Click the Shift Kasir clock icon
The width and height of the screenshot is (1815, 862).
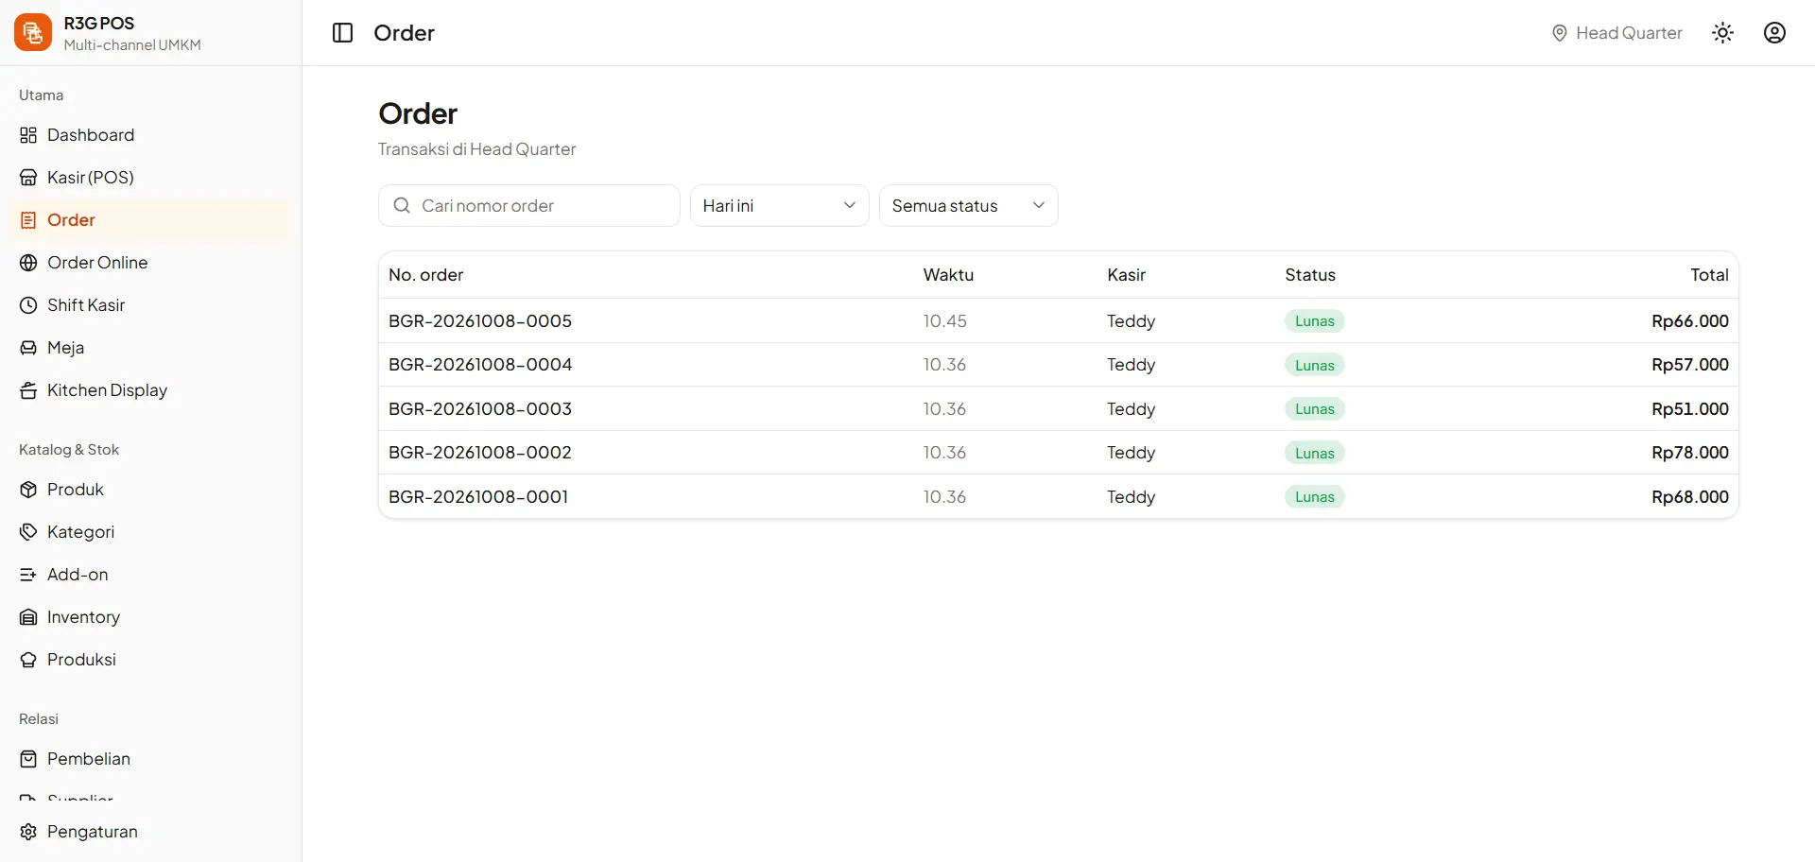pyautogui.click(x=28, y=305)
